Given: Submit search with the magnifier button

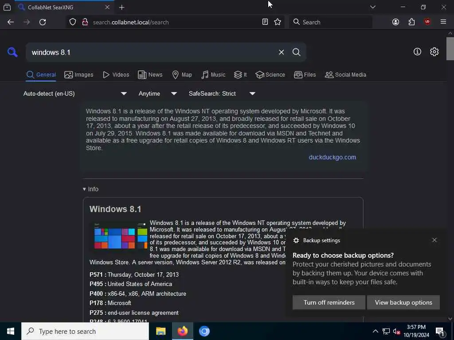Looking at the screenshot, I should pyautogui.click(x=297, y=52).
